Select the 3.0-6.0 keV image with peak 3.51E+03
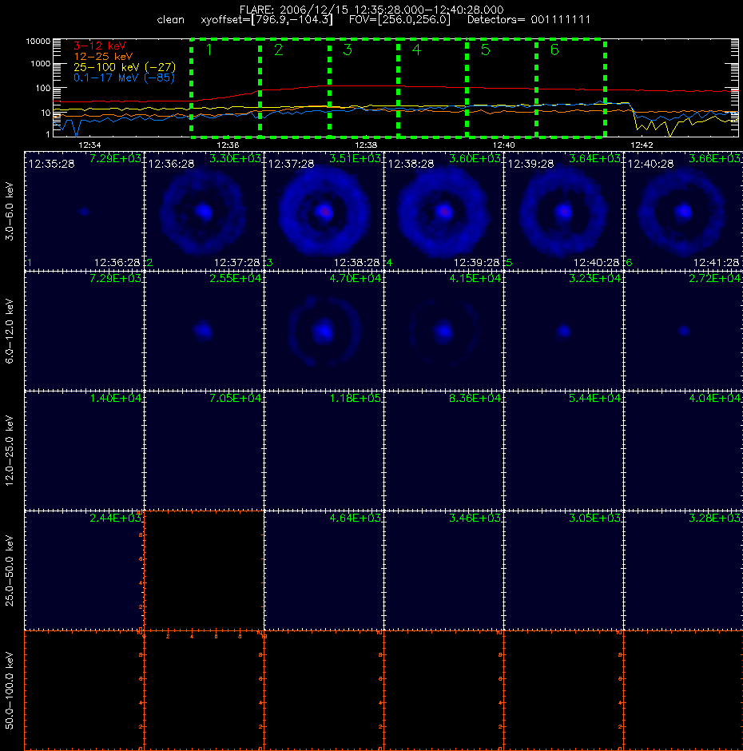 (x=324, y=211)
